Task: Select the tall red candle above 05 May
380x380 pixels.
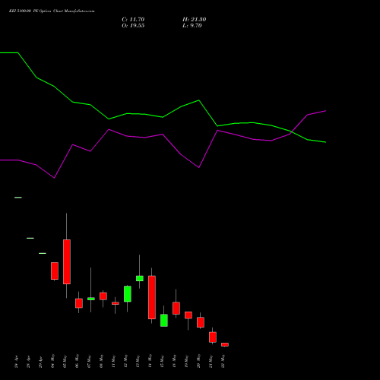Action: 67,261
